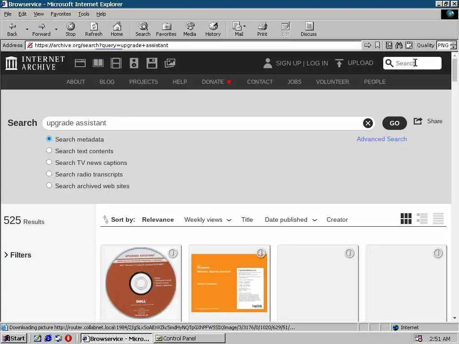Image resolution: width=459 pixels, height=344 pixels.
Task: Open the File menu
Action: [8, 14]
